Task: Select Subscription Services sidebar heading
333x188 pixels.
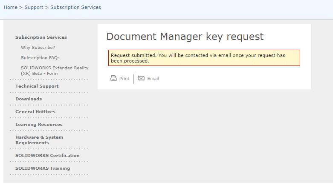Action: 41,37
